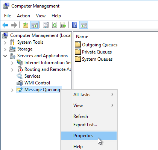The image size is (158, 150).
Task: Expand the Routing and Remote Access node
Action: click(12, 70)
